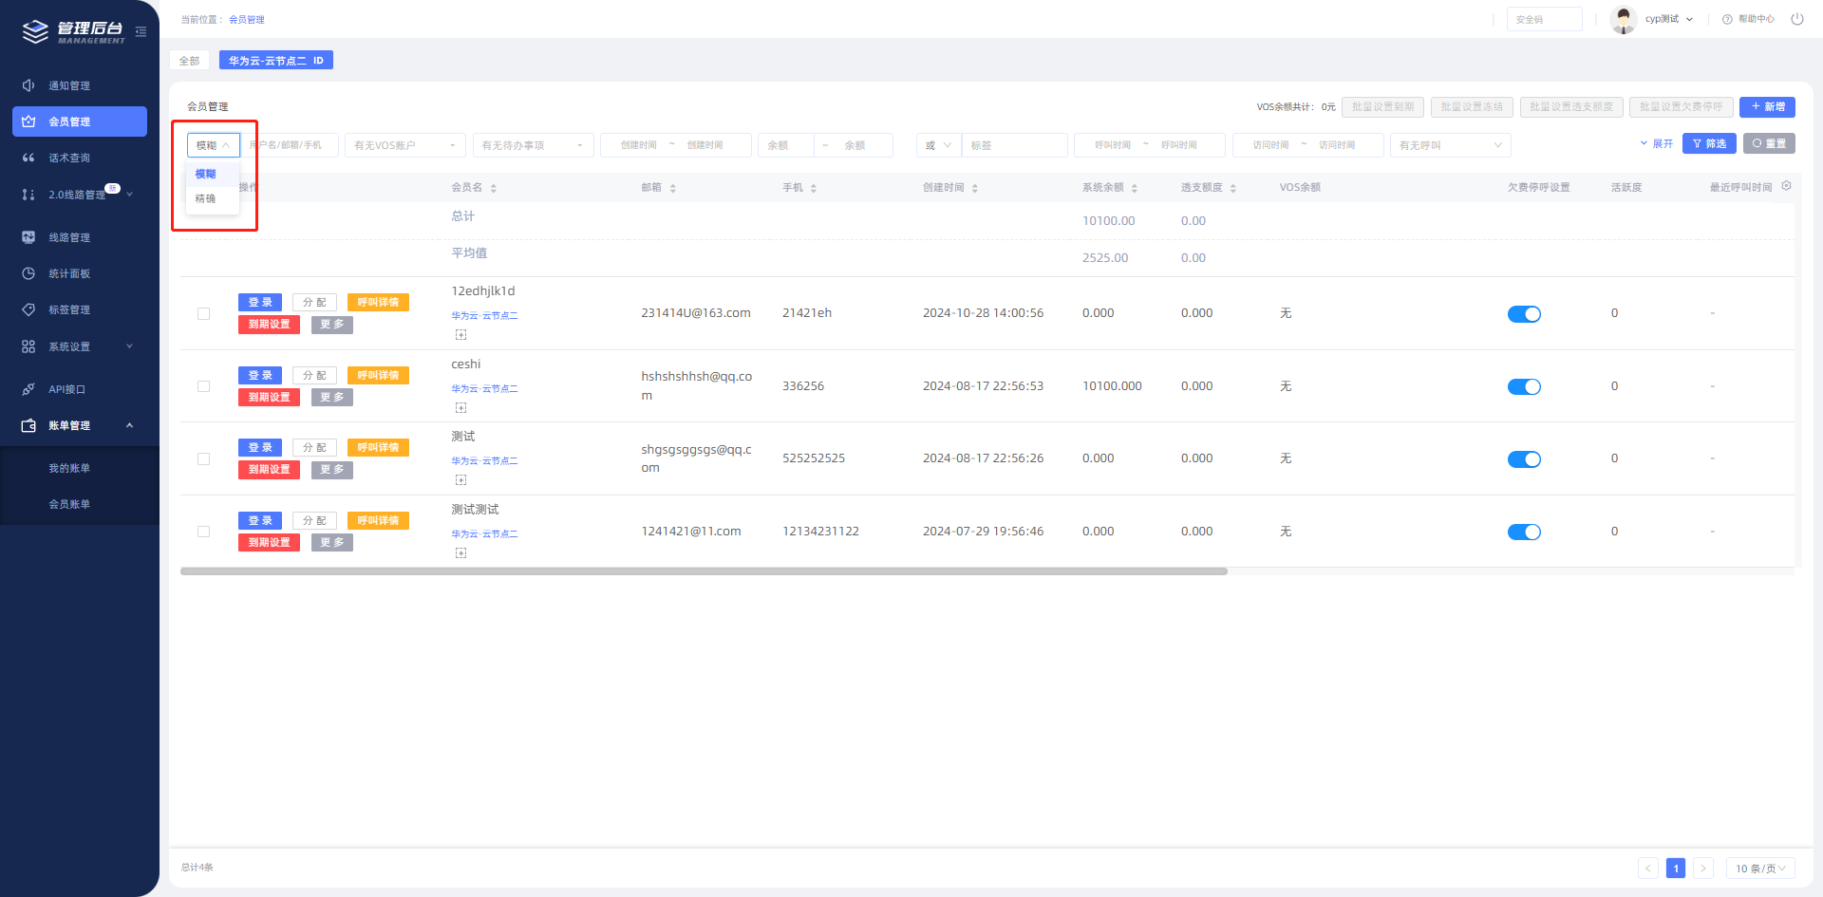Expand more filters with 展开
The image size is (1823, 897).
(x=1656, y=143)
